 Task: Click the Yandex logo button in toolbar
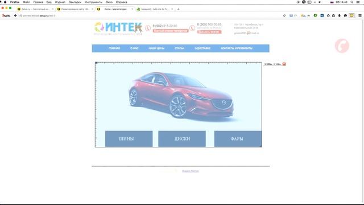6,15
